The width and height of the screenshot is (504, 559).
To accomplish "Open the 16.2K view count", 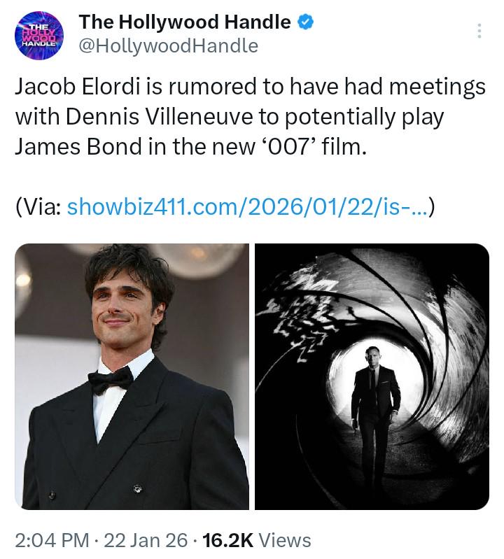I will [227, 540].
